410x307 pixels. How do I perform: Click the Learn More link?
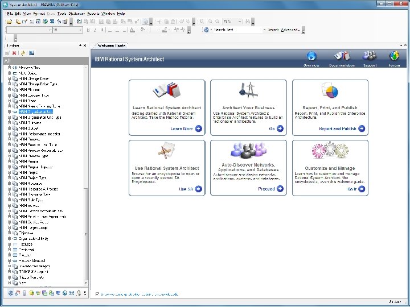(x=182, y=128)
